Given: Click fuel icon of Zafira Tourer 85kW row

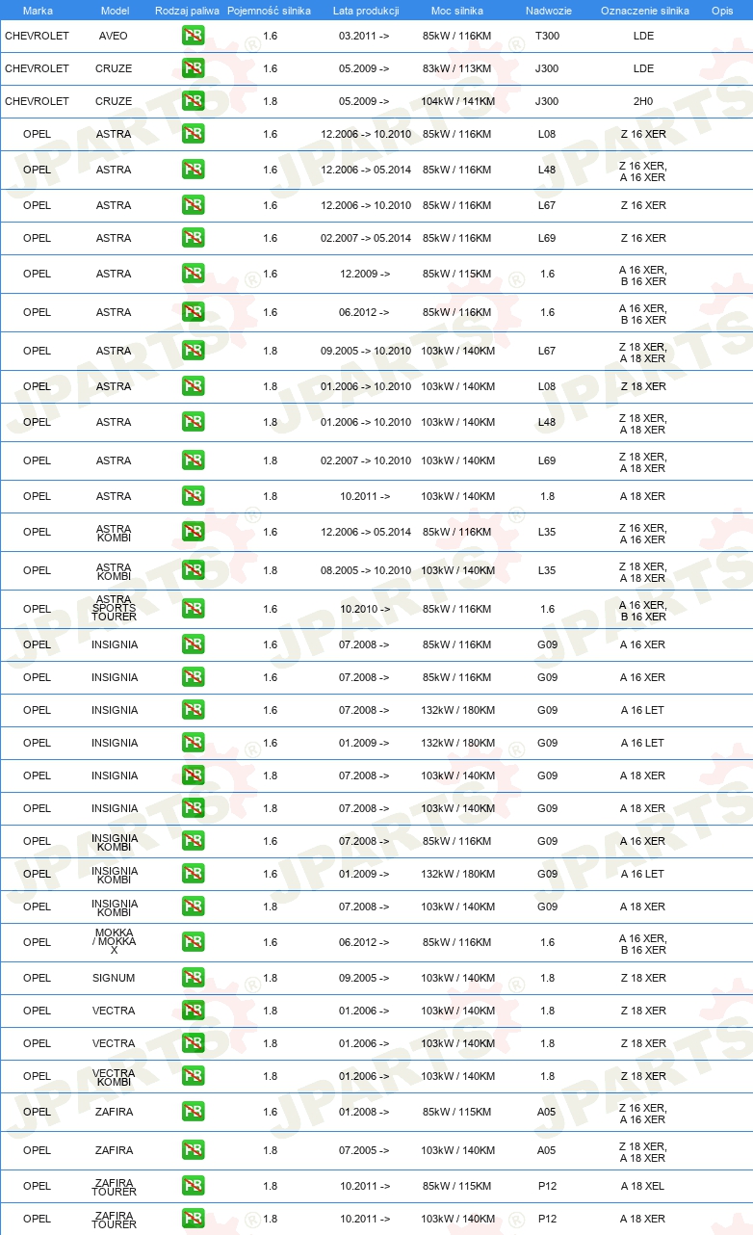Looking at the screenshot, I should tap(193, 1186).
